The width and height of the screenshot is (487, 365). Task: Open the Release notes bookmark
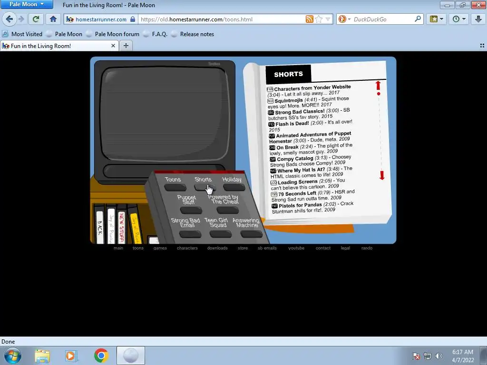point(193,34)
